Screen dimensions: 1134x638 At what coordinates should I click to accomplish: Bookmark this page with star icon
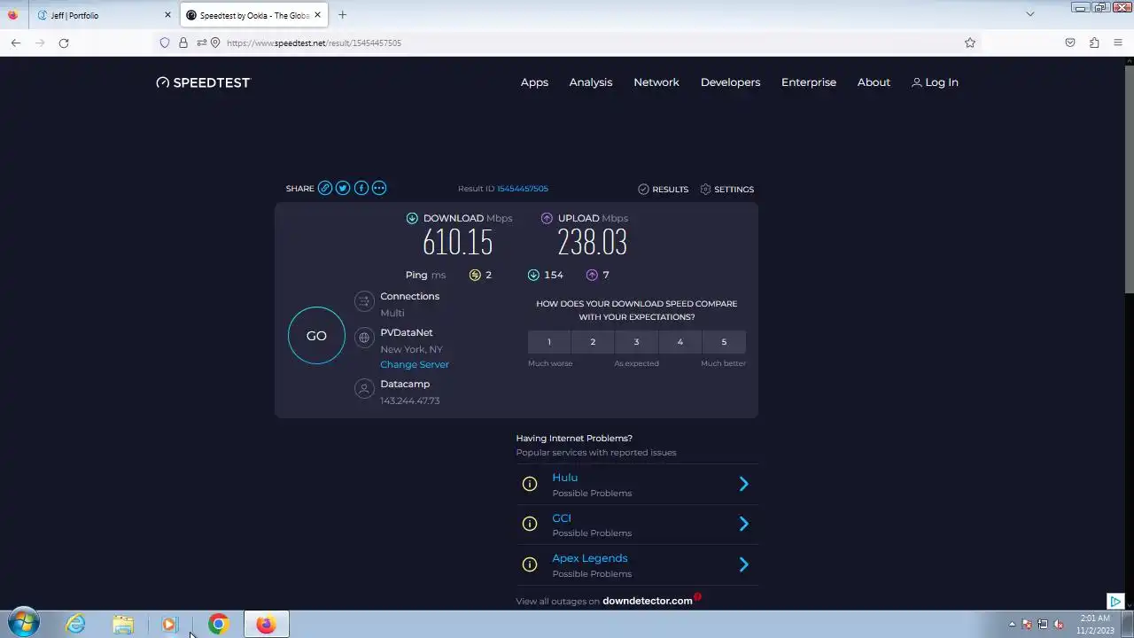coord(970,43)
